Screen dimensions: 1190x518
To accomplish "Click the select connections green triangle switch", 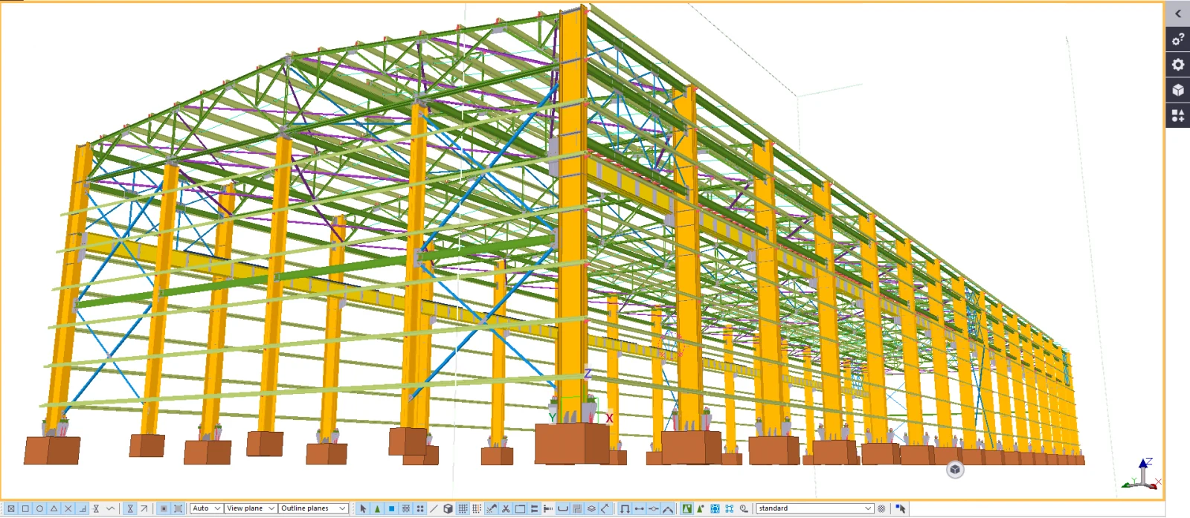I will [377, 508].
